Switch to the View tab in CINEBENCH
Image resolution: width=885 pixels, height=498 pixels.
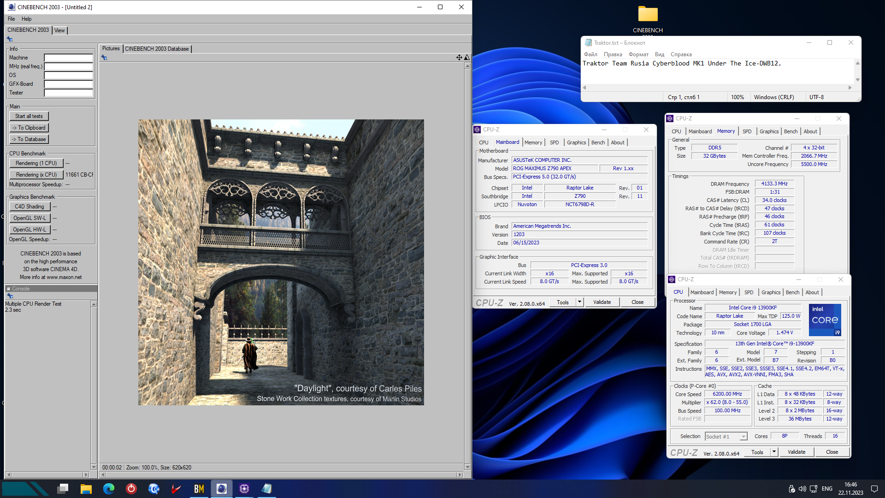[x=59, y=30]
